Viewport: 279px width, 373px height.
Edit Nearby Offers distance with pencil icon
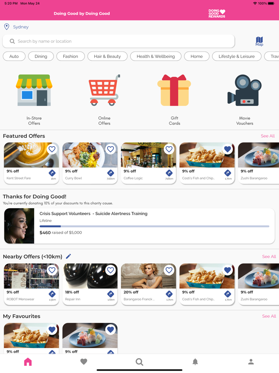69,256
